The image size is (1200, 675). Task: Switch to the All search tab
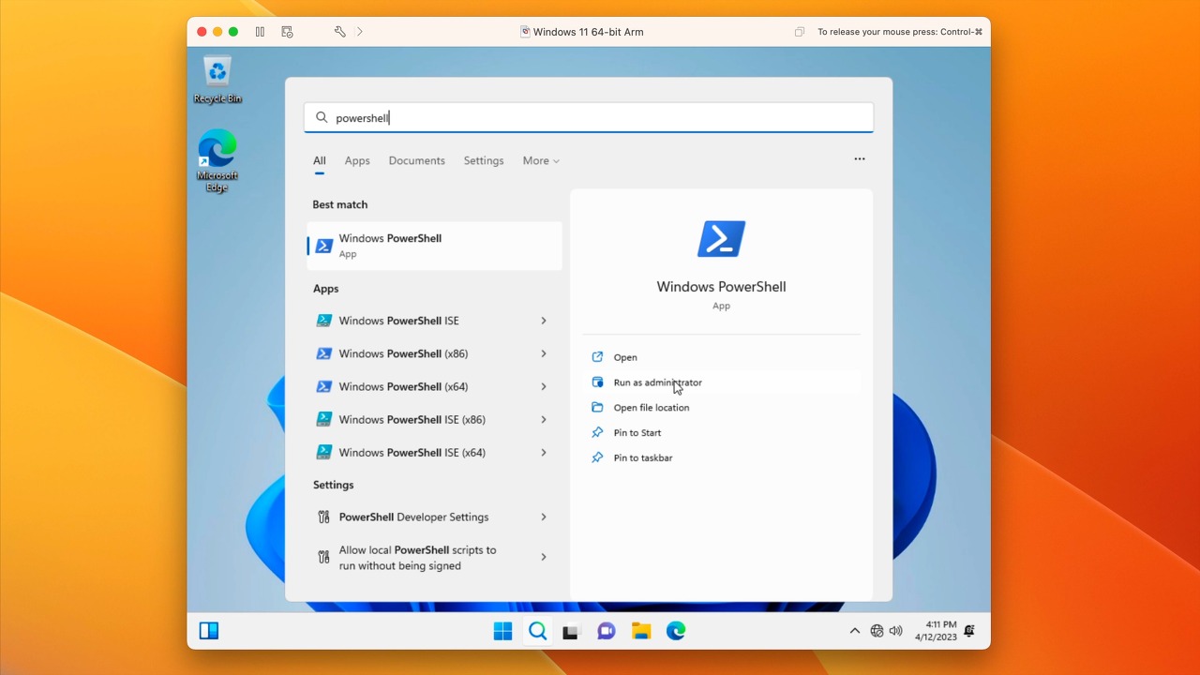(320, 161)
